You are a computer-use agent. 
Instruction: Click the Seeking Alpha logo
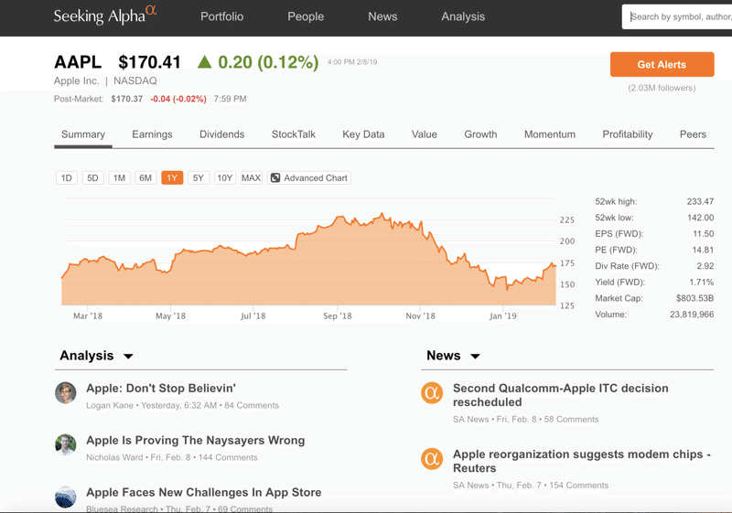pyautogui.click(x=105, y=16)
